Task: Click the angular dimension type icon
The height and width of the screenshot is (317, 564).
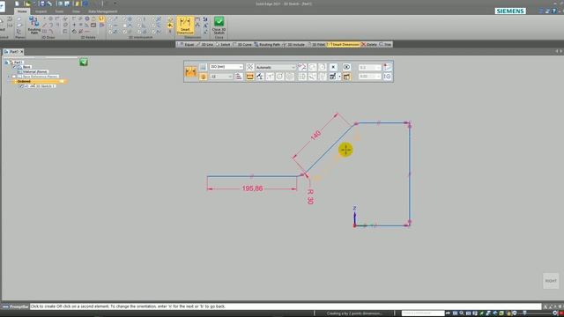Action: pos(260,77)
